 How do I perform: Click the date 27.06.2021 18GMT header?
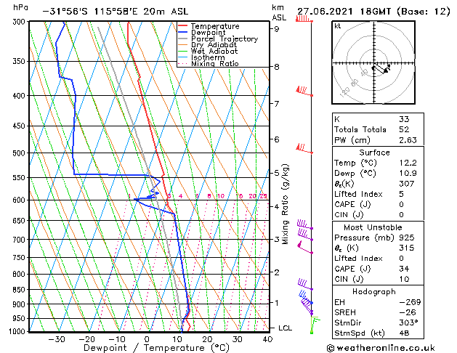pyautogui.click(x=373, y=12)
